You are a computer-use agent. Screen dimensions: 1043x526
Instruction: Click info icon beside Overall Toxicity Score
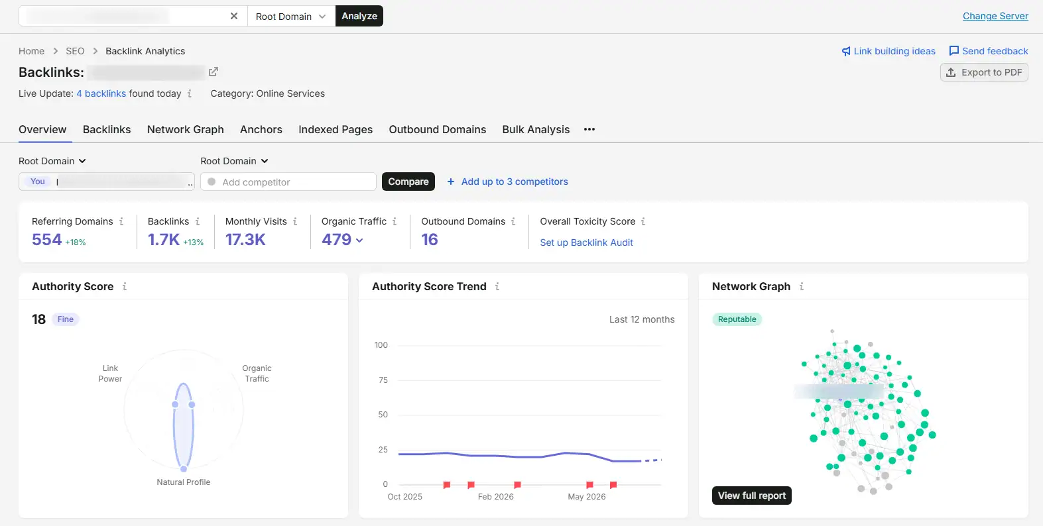coord(643,221)
